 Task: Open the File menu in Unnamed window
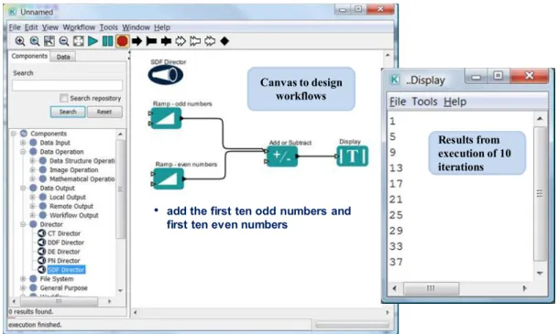click(x=15, y=27)
